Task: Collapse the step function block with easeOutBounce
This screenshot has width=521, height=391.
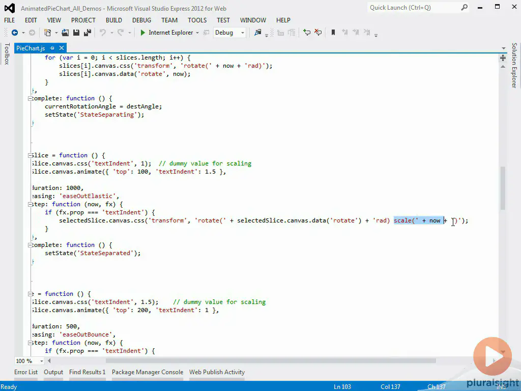Action: pyautogui.click(x=30, y=343)
